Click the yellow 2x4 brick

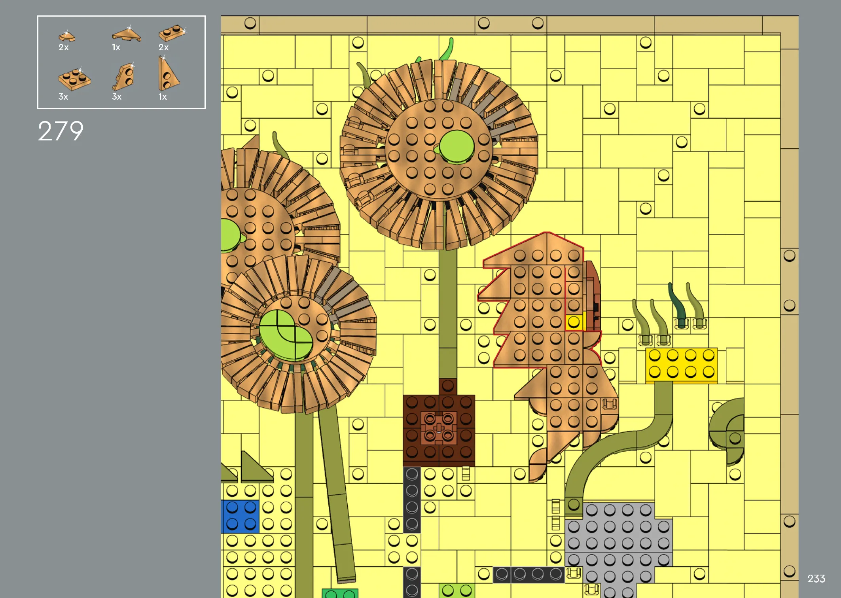681,365
